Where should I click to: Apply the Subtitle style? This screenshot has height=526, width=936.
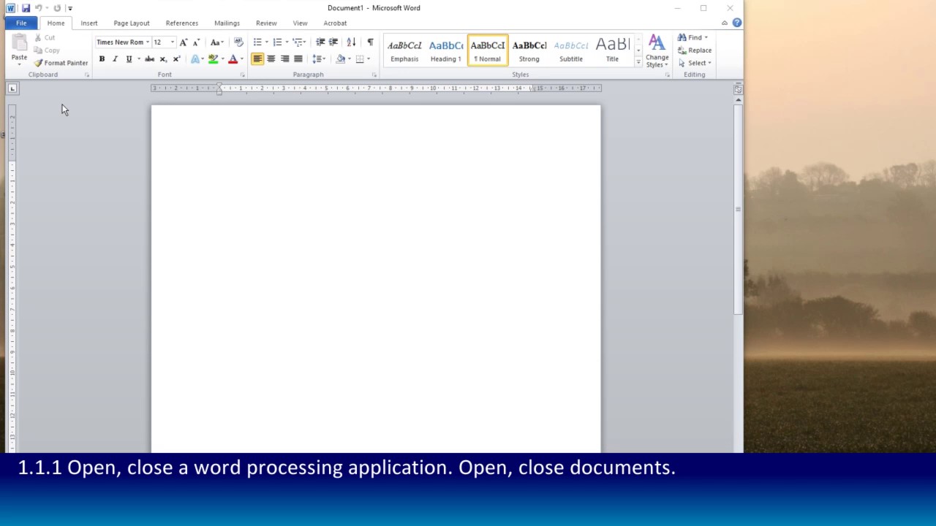tap(570, 50)
